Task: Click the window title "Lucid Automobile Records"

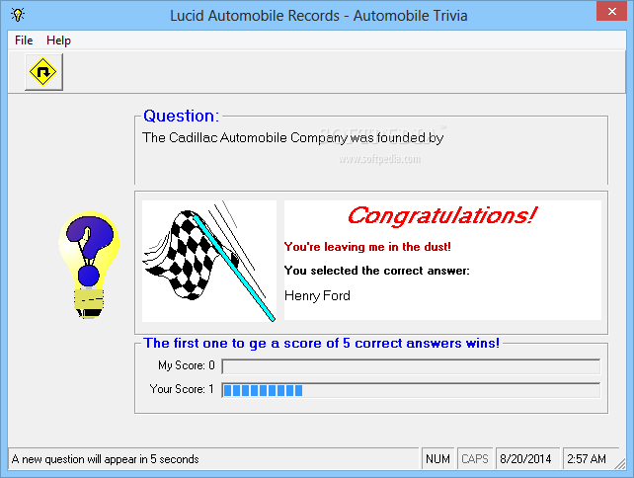Action: [x=319, y=16]
